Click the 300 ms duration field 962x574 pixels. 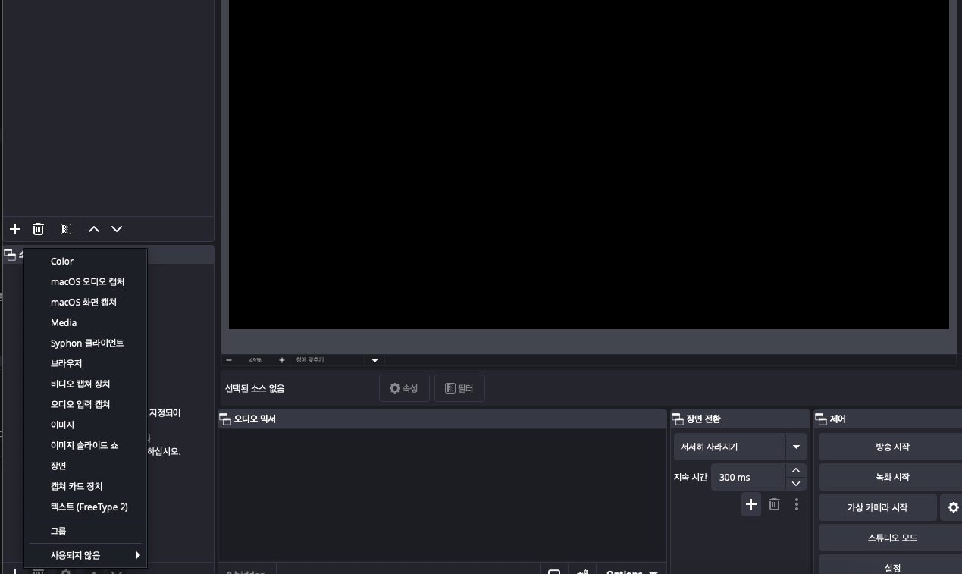749,477
